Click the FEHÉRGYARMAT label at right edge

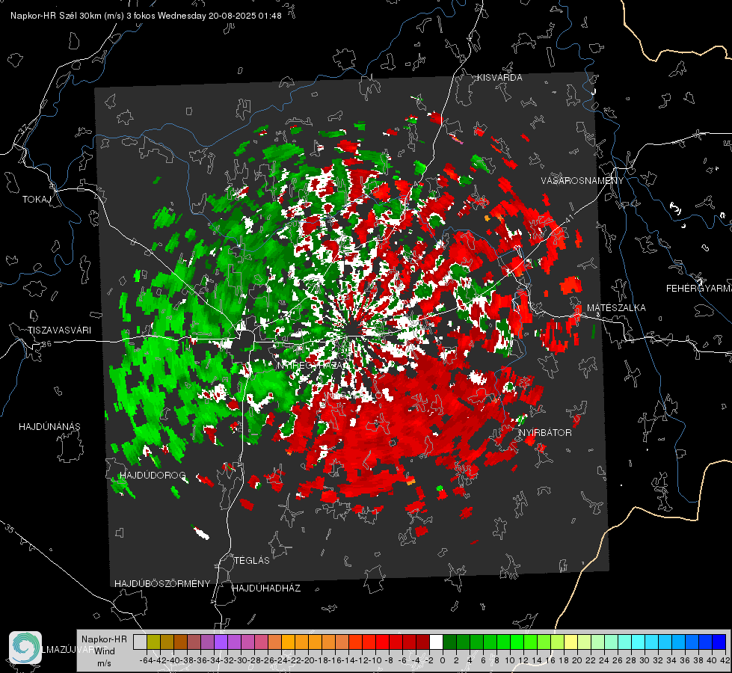tap(699, 289)
